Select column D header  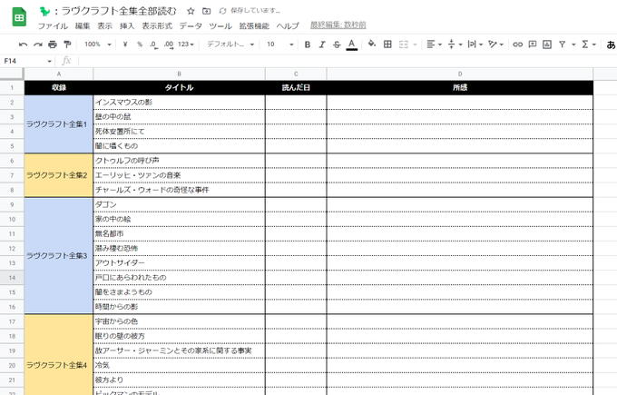click(460, 74)
